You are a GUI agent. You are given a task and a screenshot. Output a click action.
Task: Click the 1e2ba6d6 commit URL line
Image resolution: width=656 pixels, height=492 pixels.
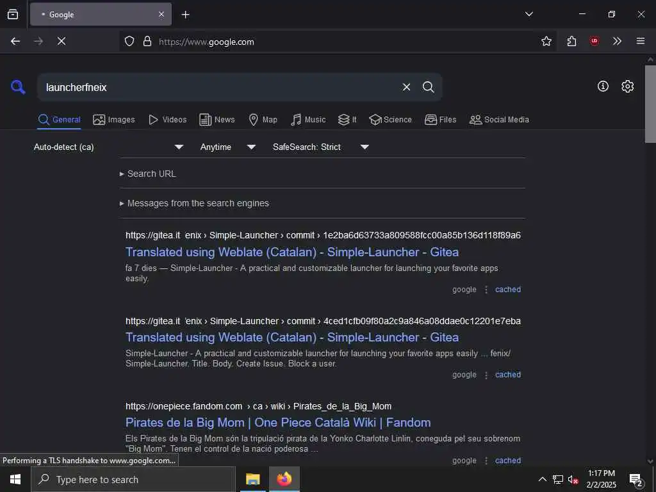point(323,235)
